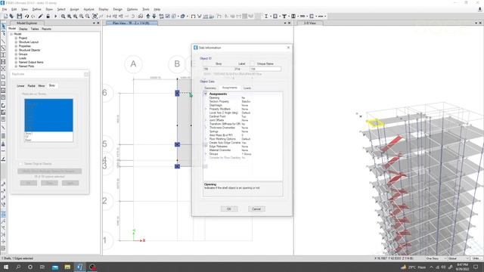Expand the Properties tree node
Screen dimensions: 484x272
(16, 46)
